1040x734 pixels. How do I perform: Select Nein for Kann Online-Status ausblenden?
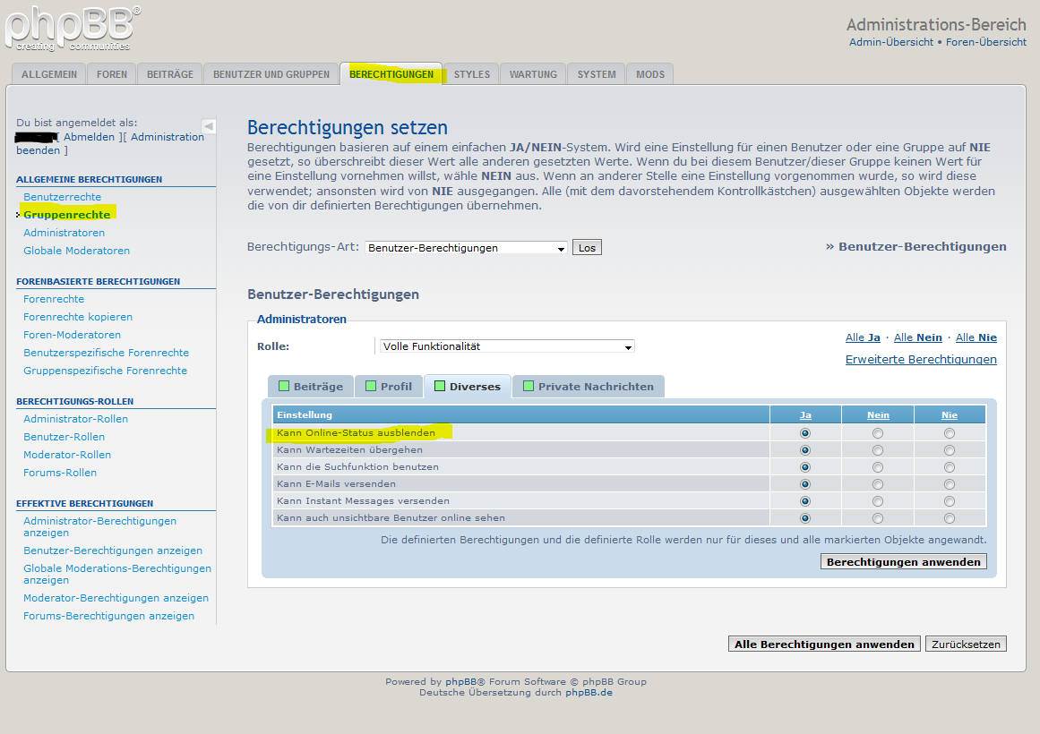point(877,433)
